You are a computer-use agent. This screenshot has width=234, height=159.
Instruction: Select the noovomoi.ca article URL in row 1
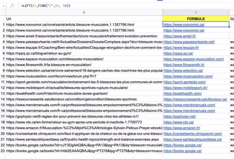click(x=84, y=25)
